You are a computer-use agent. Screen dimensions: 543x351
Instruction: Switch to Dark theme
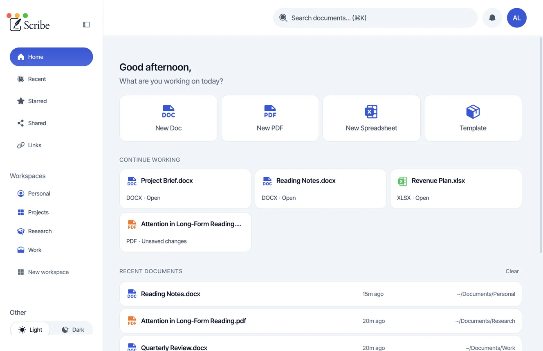[x=73, y=330]
